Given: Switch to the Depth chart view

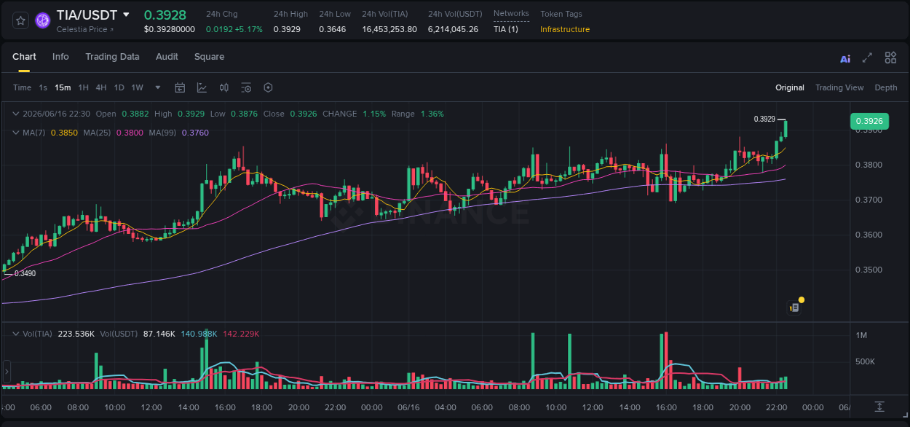Looking at the screenshot, I should point(886,87).
